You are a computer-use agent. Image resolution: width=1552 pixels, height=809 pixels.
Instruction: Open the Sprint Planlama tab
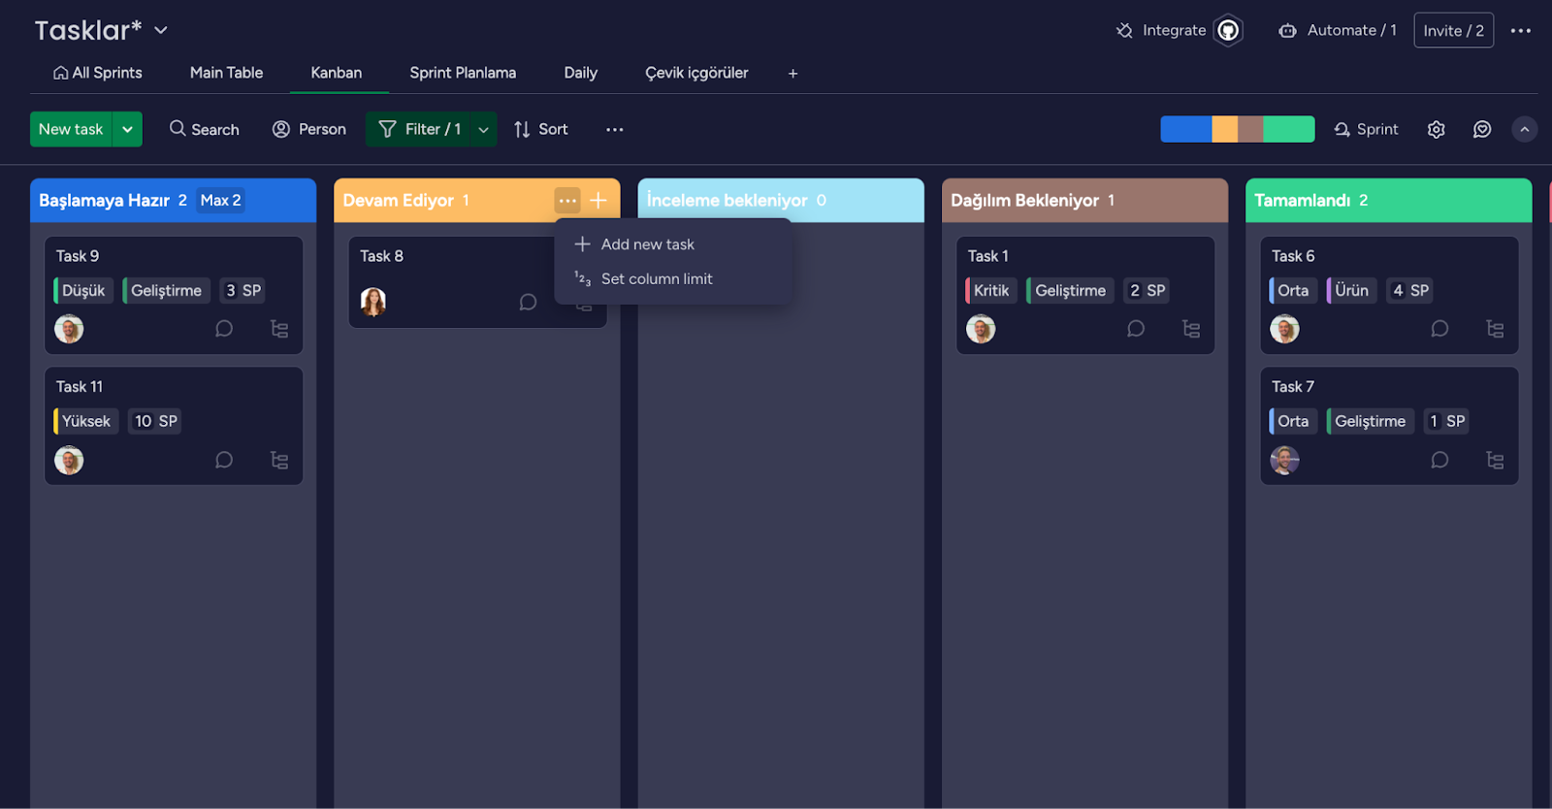[463, 73]
